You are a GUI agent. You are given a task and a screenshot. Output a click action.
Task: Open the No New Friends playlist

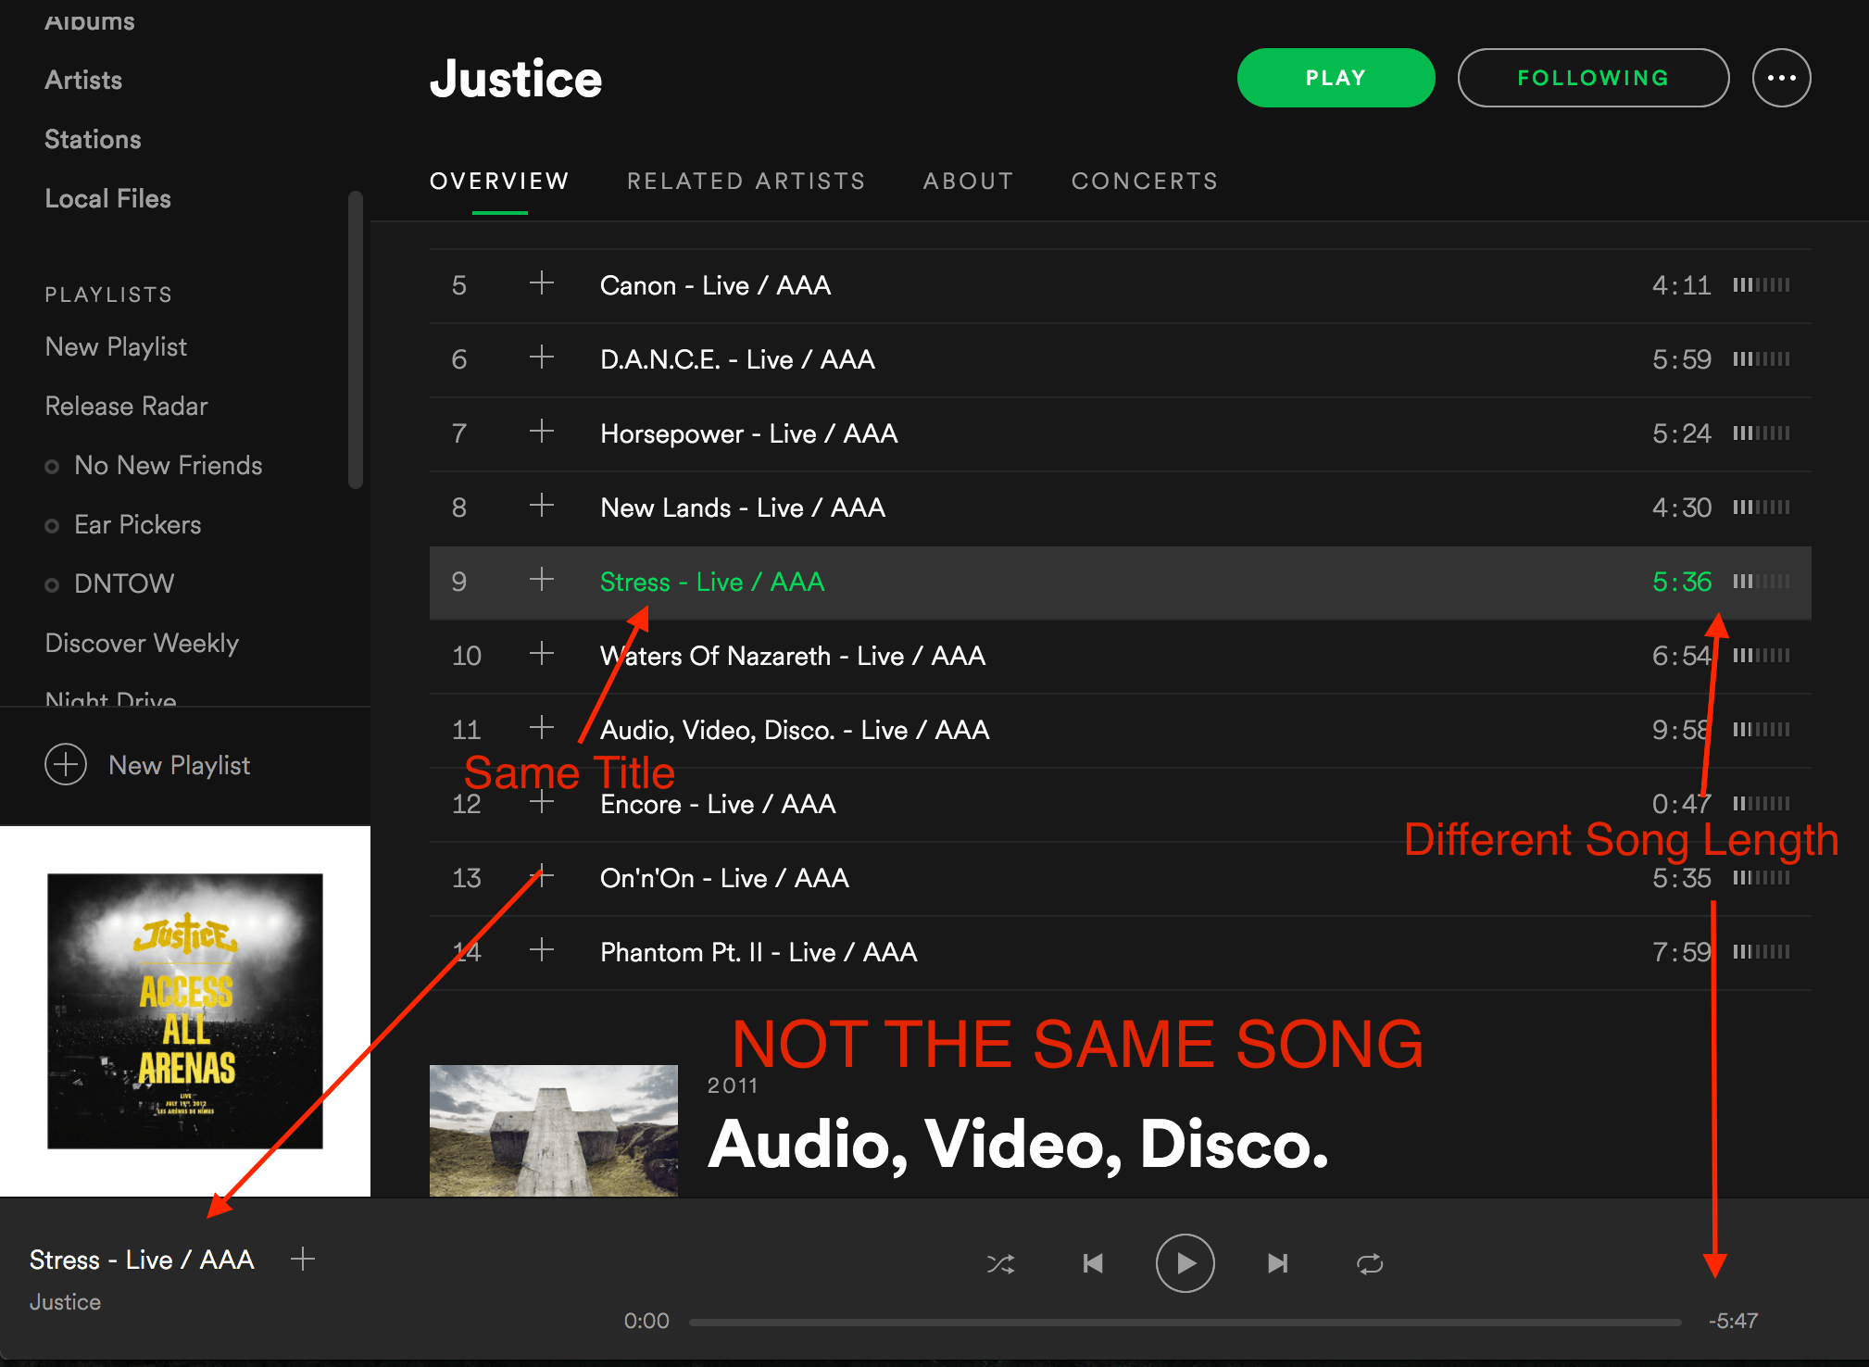[x=168, y=465]
